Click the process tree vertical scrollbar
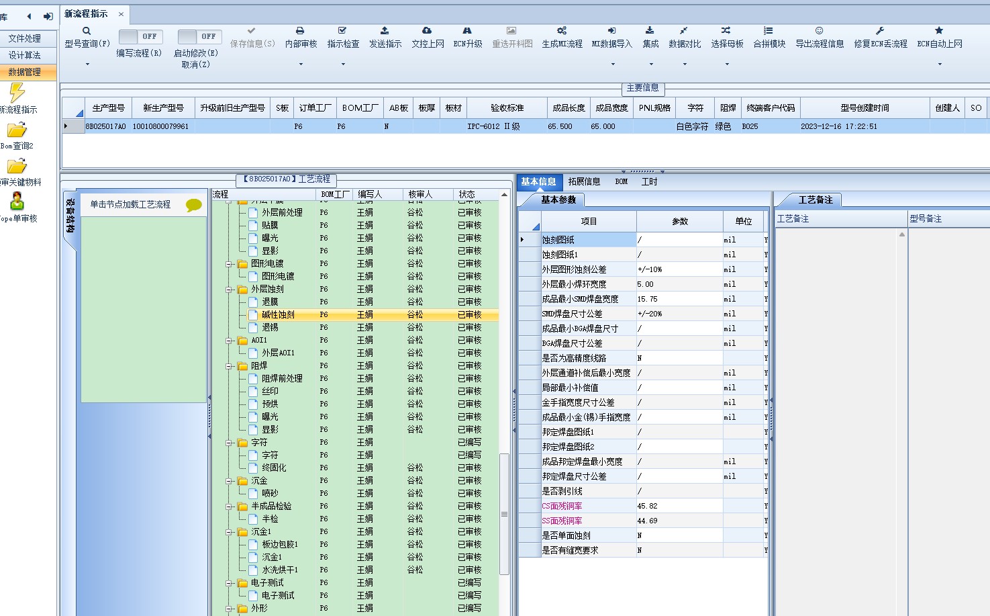This screenshot has height=616, width=990. pos(505,514)
